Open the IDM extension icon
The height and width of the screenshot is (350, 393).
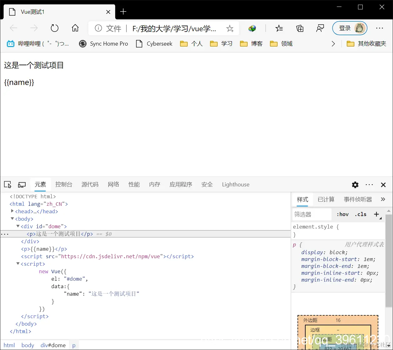(x=252, y=28)
